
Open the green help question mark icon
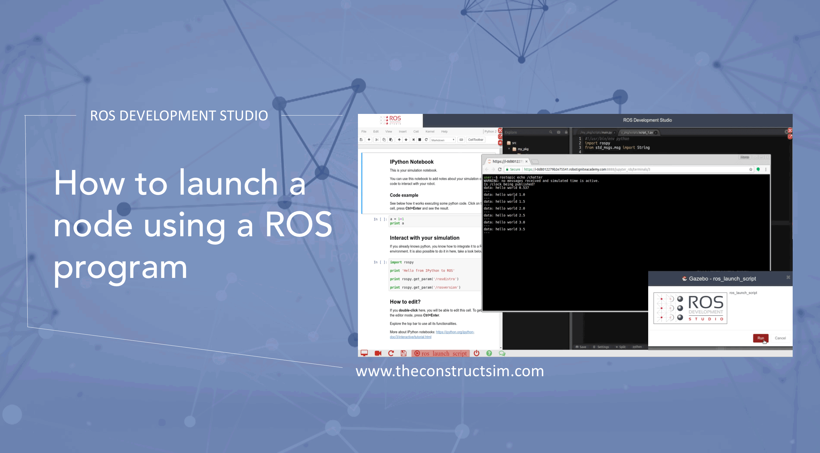(489, 353)
